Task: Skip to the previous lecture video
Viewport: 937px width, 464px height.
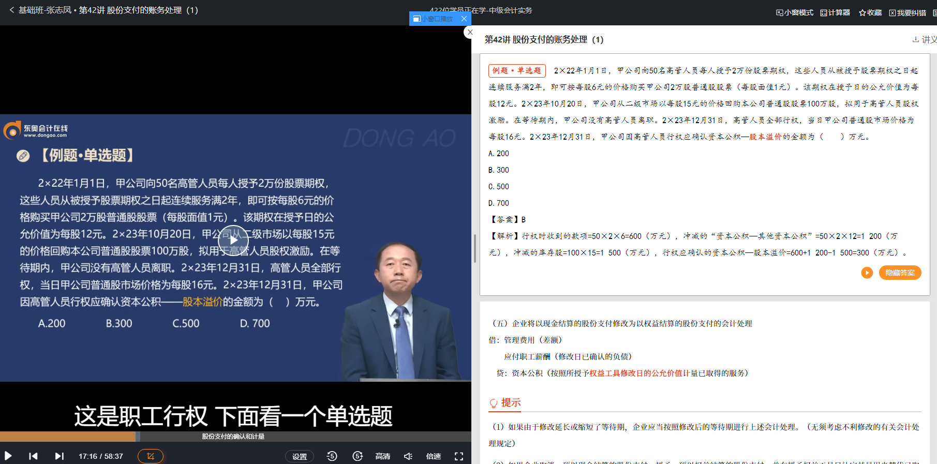Action: coord(33,456)
